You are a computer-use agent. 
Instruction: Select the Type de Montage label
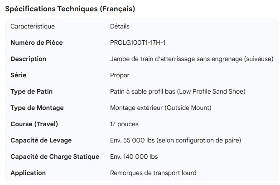click(37, 108)
